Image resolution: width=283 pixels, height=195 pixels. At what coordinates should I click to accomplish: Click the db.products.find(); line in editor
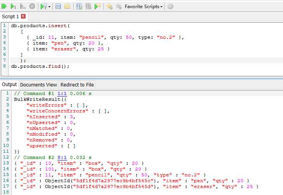pyautogui.click(x=40, y=66)
